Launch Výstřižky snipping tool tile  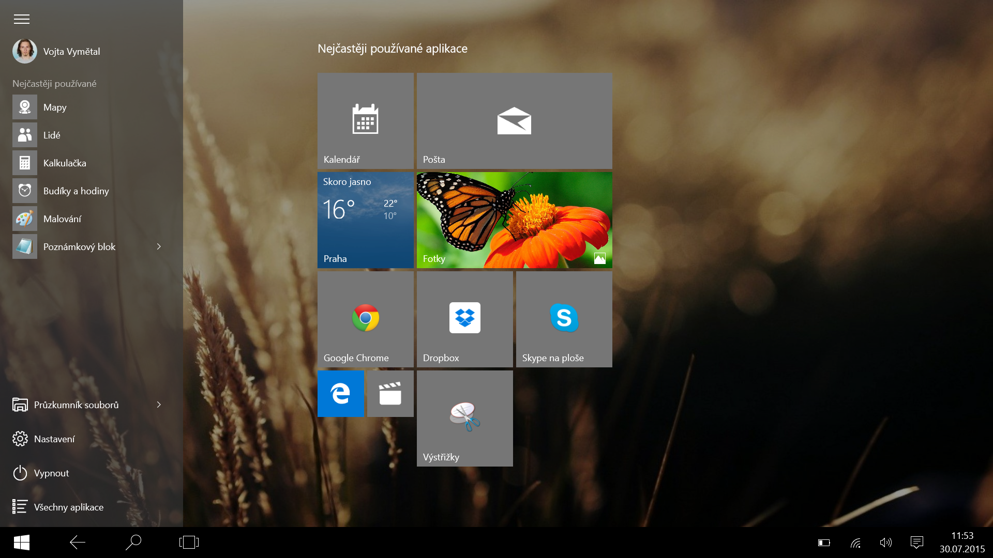tap(464, 418)
